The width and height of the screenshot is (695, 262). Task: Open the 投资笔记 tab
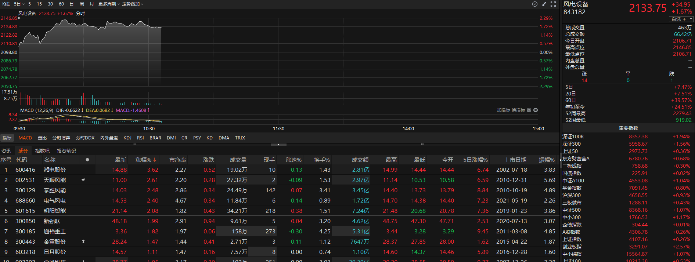(x=66, y=151)
